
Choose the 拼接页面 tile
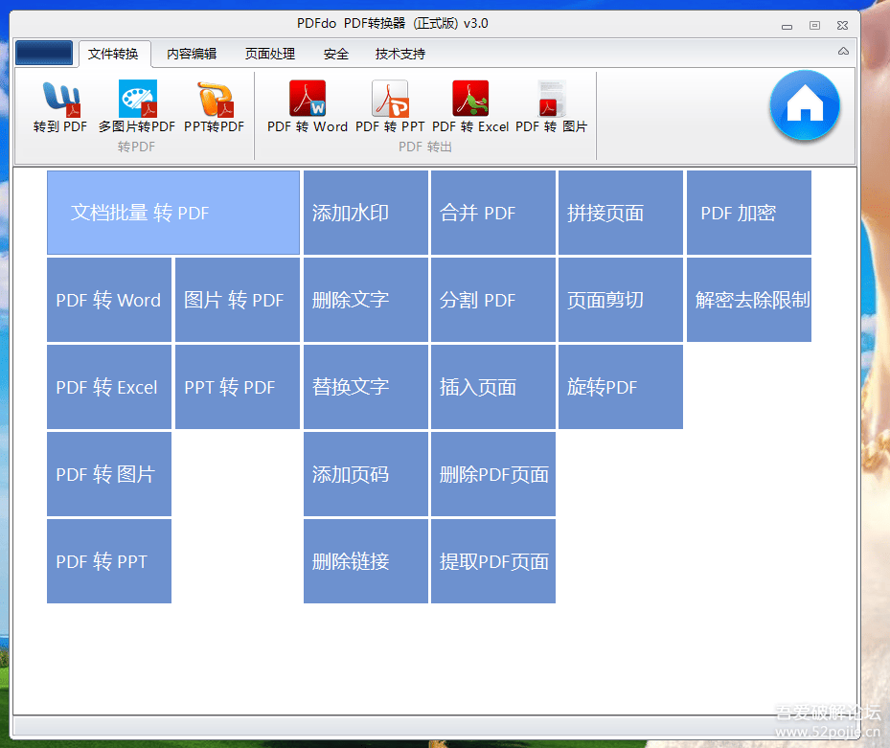click(x=621, y=213)
